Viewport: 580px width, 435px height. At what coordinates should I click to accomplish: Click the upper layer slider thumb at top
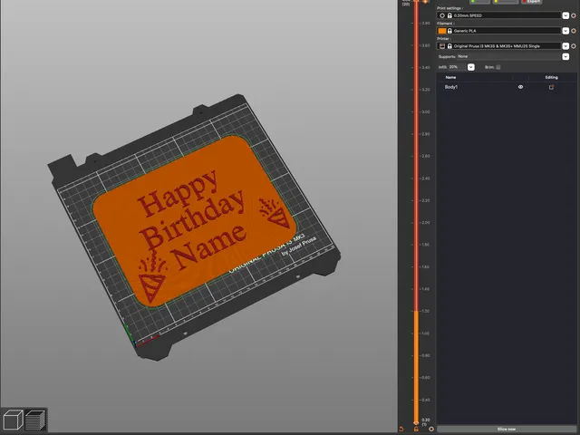pyautogui.click(x=416, y=2)
